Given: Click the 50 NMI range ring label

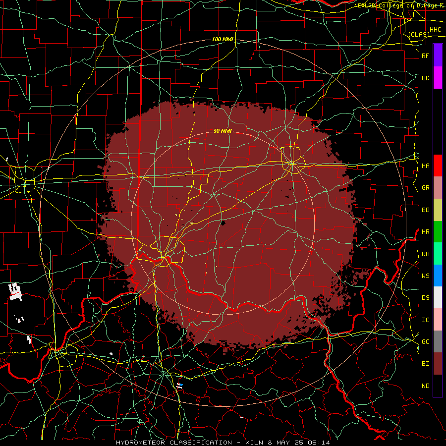Looking at the screenshot, I should pos(223,131).
